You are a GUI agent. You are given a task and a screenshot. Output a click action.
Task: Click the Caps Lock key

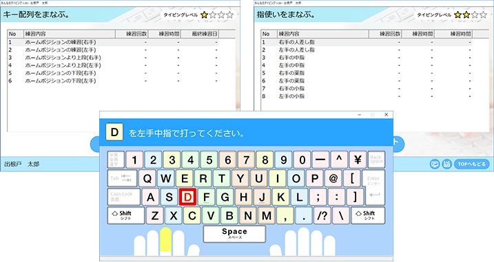coord(124,197)
